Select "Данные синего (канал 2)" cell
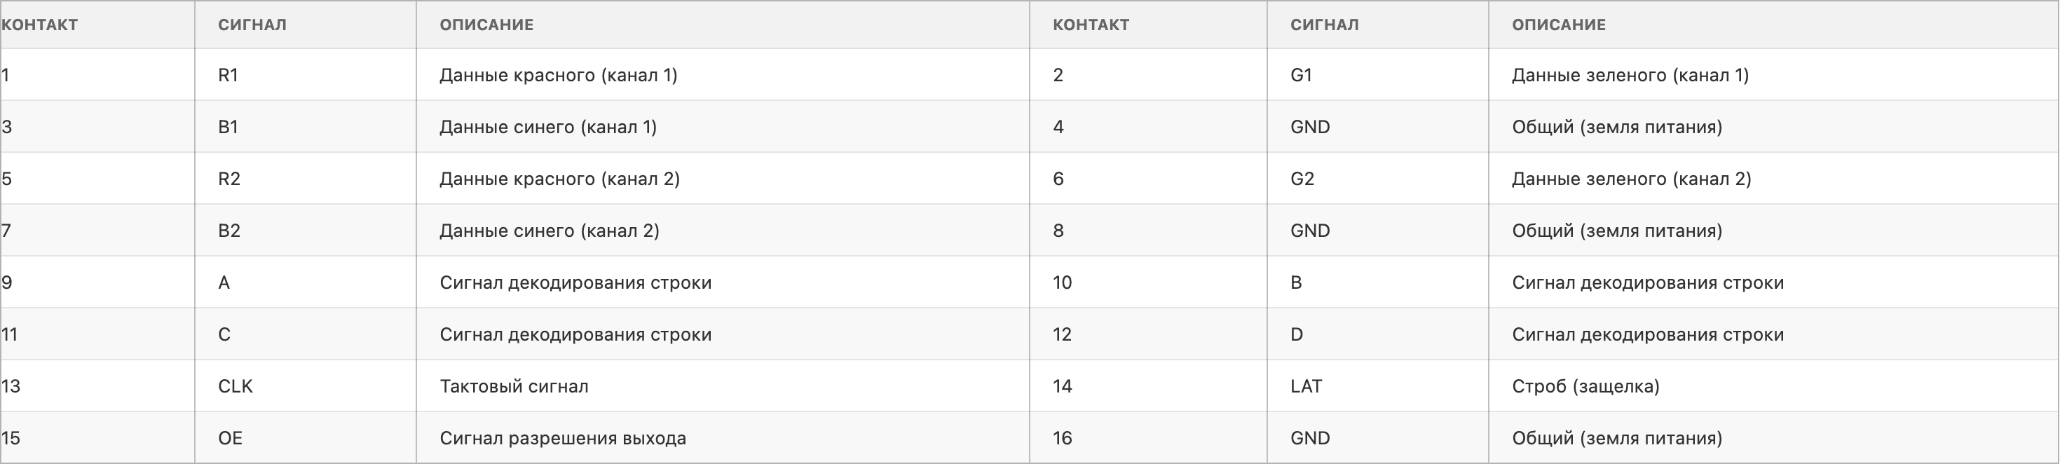This screenshot has width=2060, height=464. coord(550,231)
